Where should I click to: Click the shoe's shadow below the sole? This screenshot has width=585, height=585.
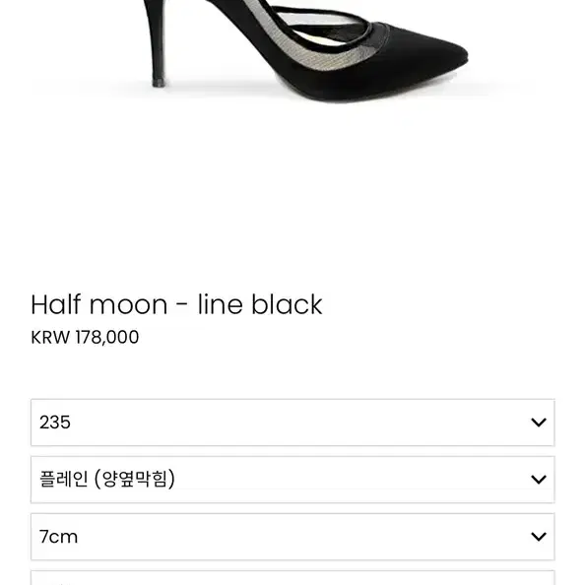(x=284, y=92)
